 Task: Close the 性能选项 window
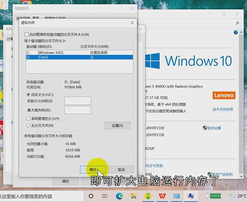(x=133, y=9)
